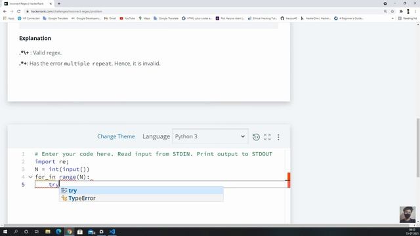Click the 'Explanation' heading
The width and height of the screenshot is (420, 236).
point(35,38)
